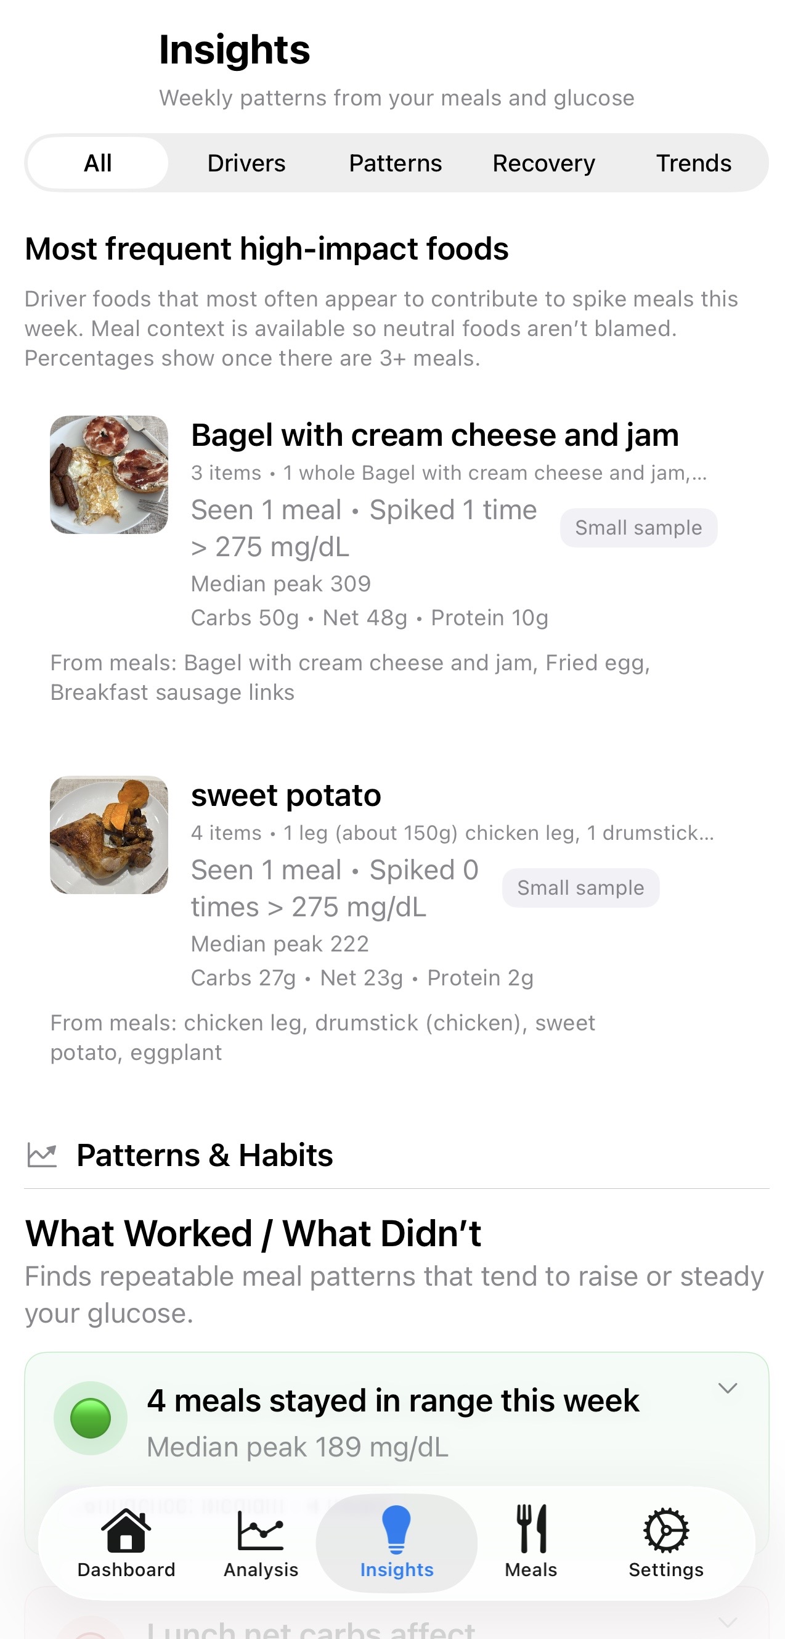
Task: Open the Settings gear icon
Action: [x=665, y=1532]
